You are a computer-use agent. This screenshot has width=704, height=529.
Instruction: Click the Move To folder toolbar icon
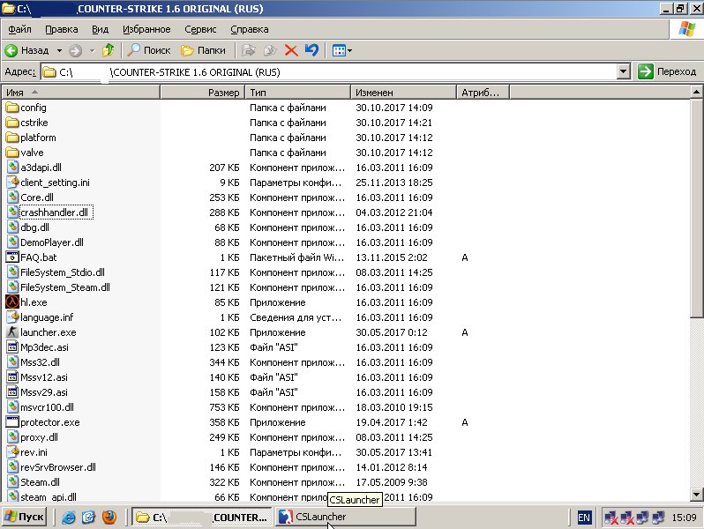[248, 50]
